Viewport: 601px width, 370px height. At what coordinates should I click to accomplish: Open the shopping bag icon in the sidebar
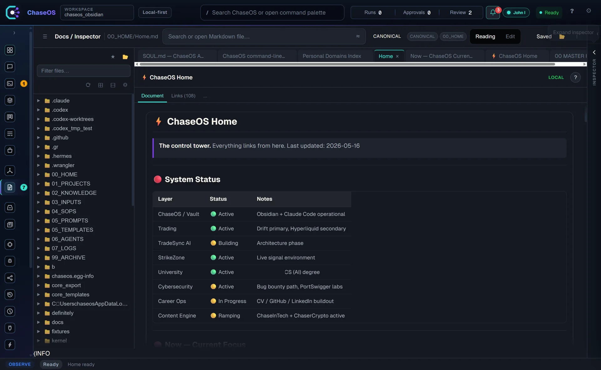click(10, 150)
